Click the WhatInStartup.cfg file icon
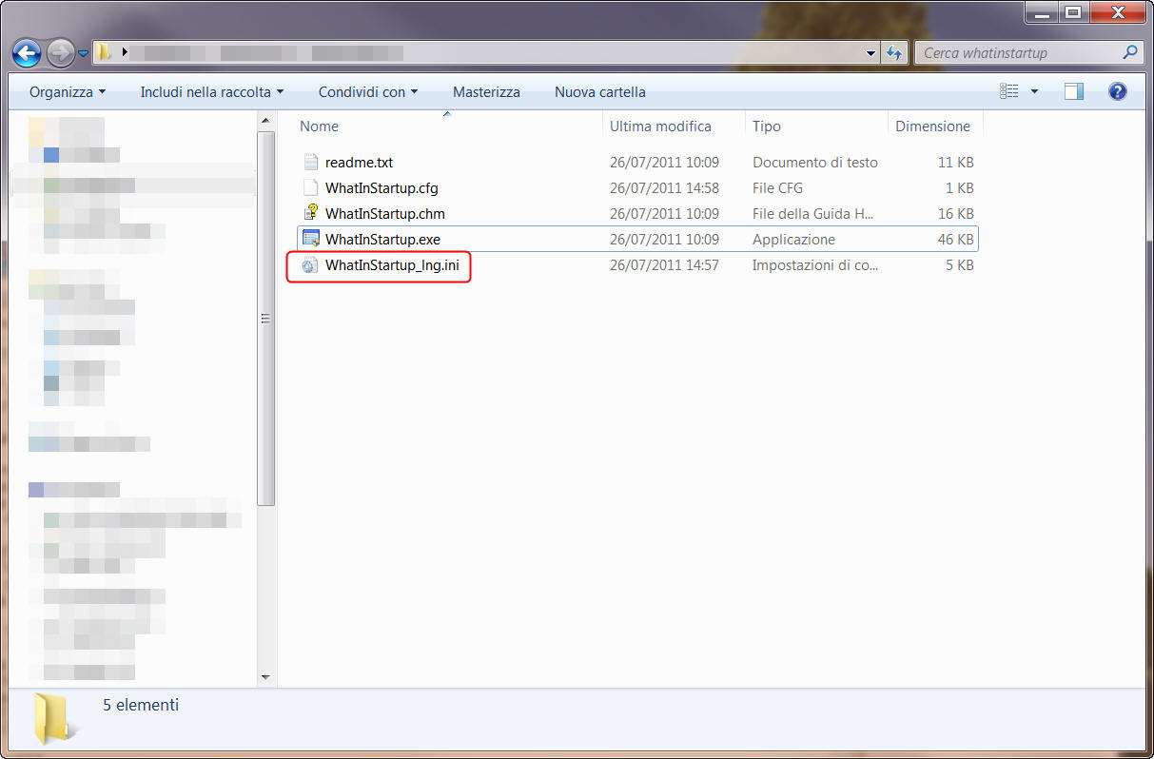This screenshot has height=759, width=1154. pyautogui.click(x=310, y=187)
